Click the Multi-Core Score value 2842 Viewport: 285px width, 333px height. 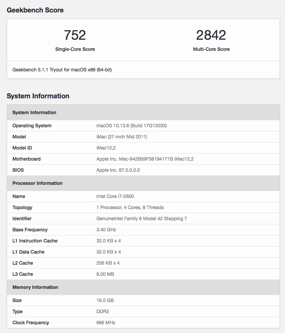tap(211, 35)
